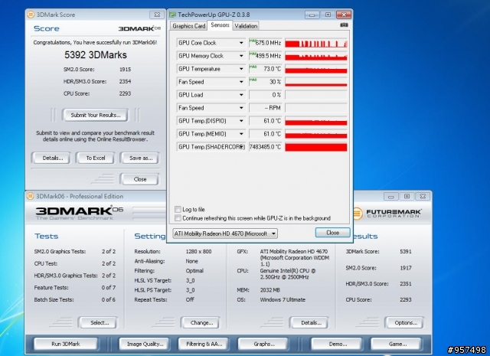Screen dimensions: 490x356
Task: Click the 30 % fan speed value
Action: tap(275, 82)
